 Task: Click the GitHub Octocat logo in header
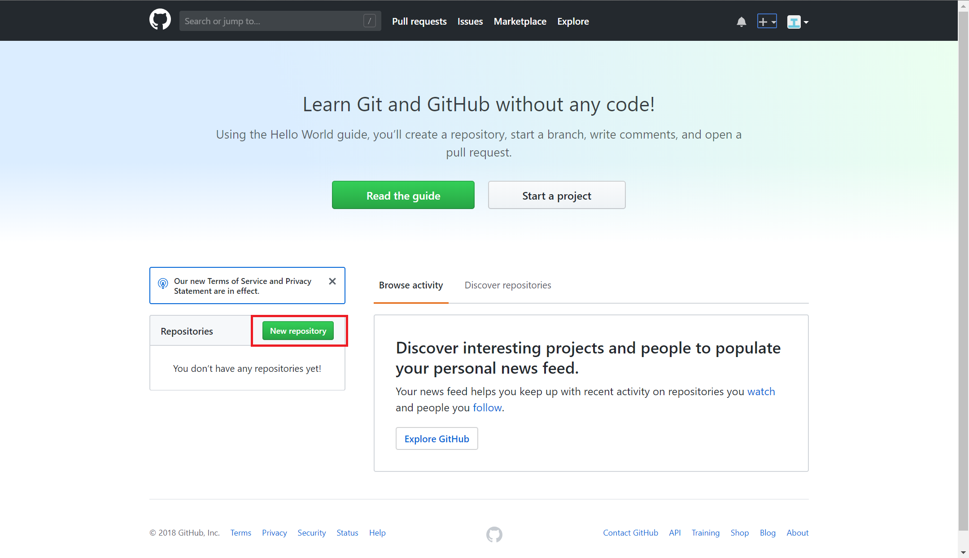click(x=160, y=20)
